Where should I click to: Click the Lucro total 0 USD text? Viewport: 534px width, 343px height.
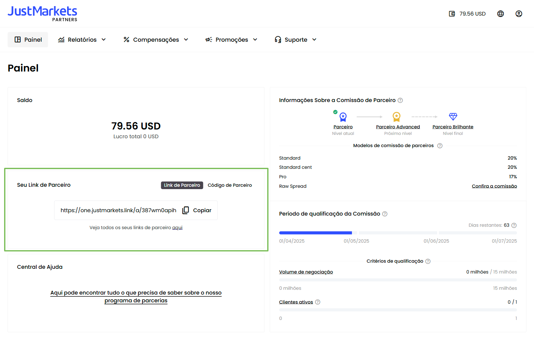tap(136, 137)
